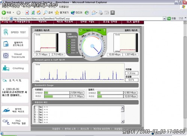Screen dimensions: 187x136
Task: Open the 회원정보수정 nav item
Action: click(x=22, y=22)
